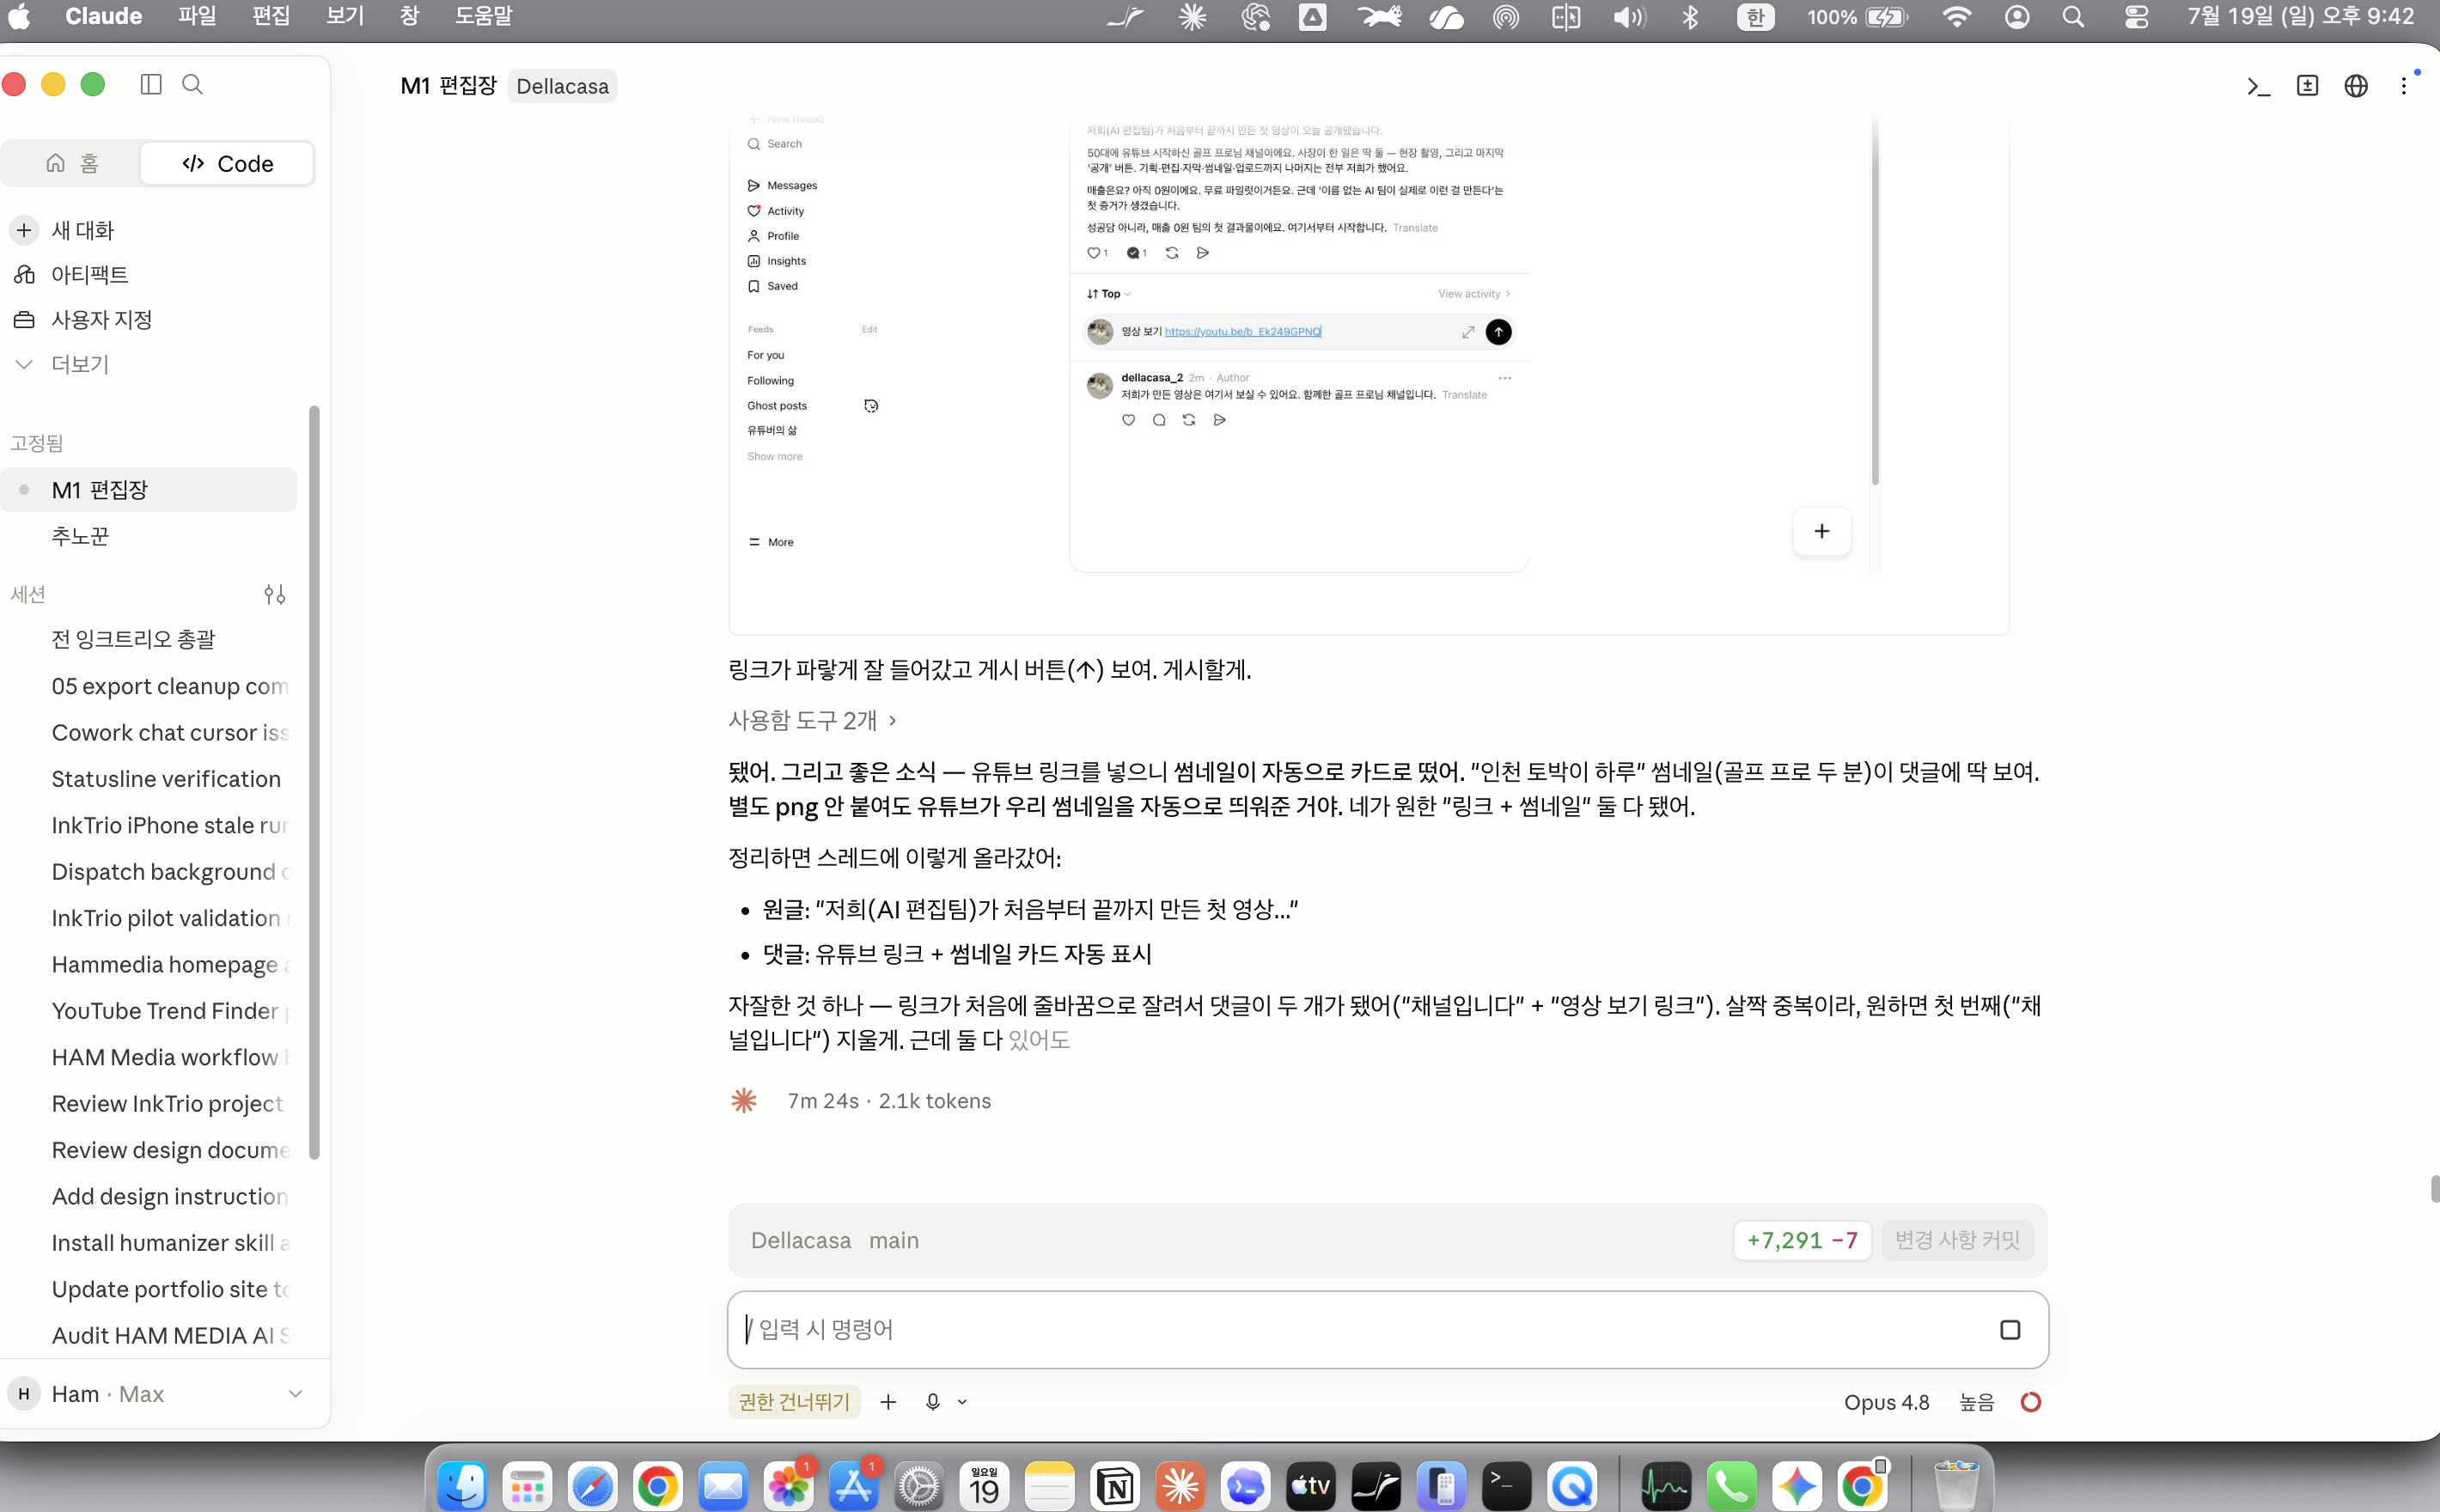Screen dimensions: 2440x1512
Task: Open the sidebar search icon
Action: pyautogui.click(x=192, y=85)
